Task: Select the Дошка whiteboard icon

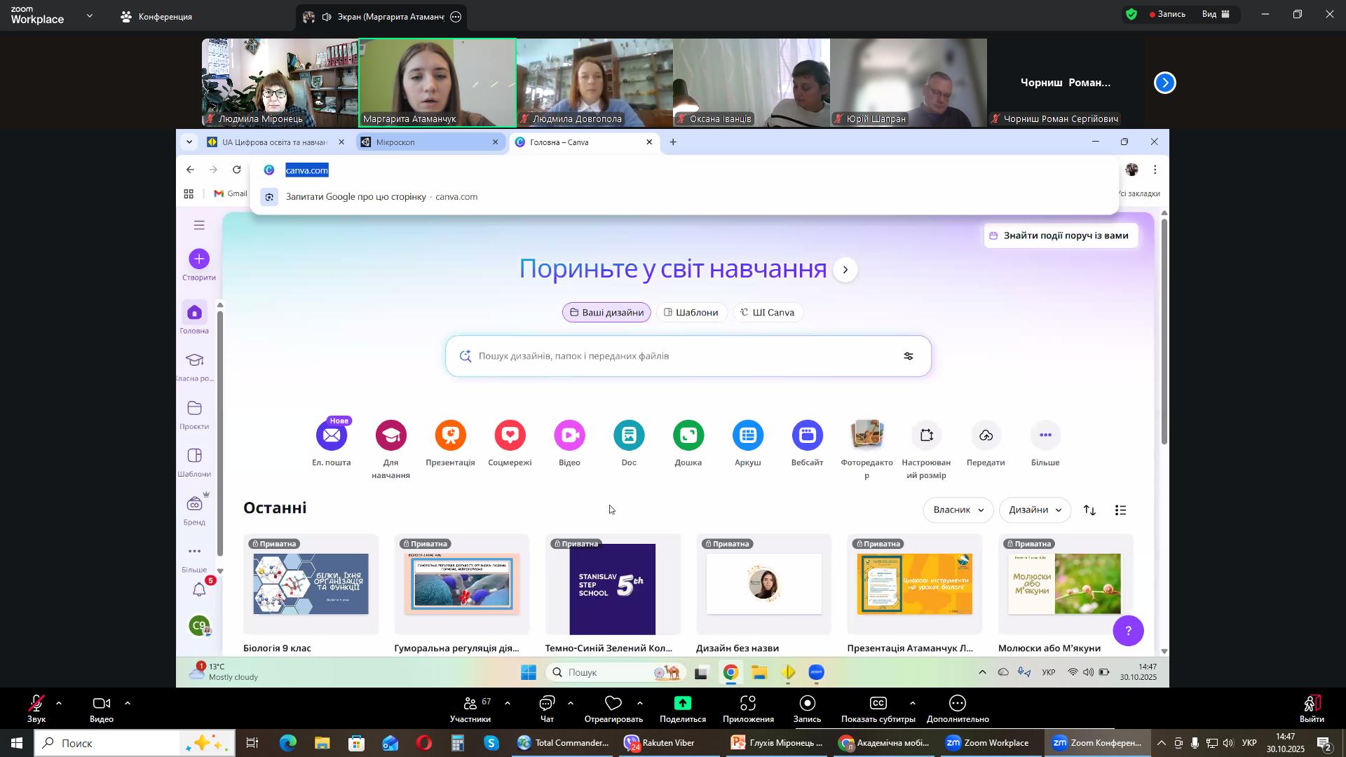Action: point(688,436)
